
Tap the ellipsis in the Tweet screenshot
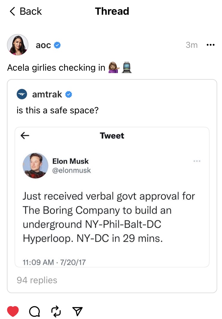[x=197, y=161]
